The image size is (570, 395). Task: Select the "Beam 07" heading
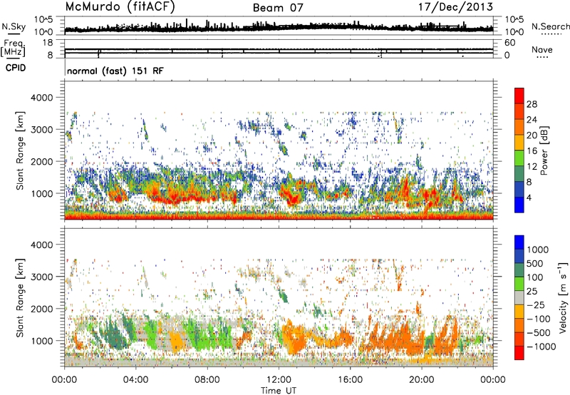[278, 8]
